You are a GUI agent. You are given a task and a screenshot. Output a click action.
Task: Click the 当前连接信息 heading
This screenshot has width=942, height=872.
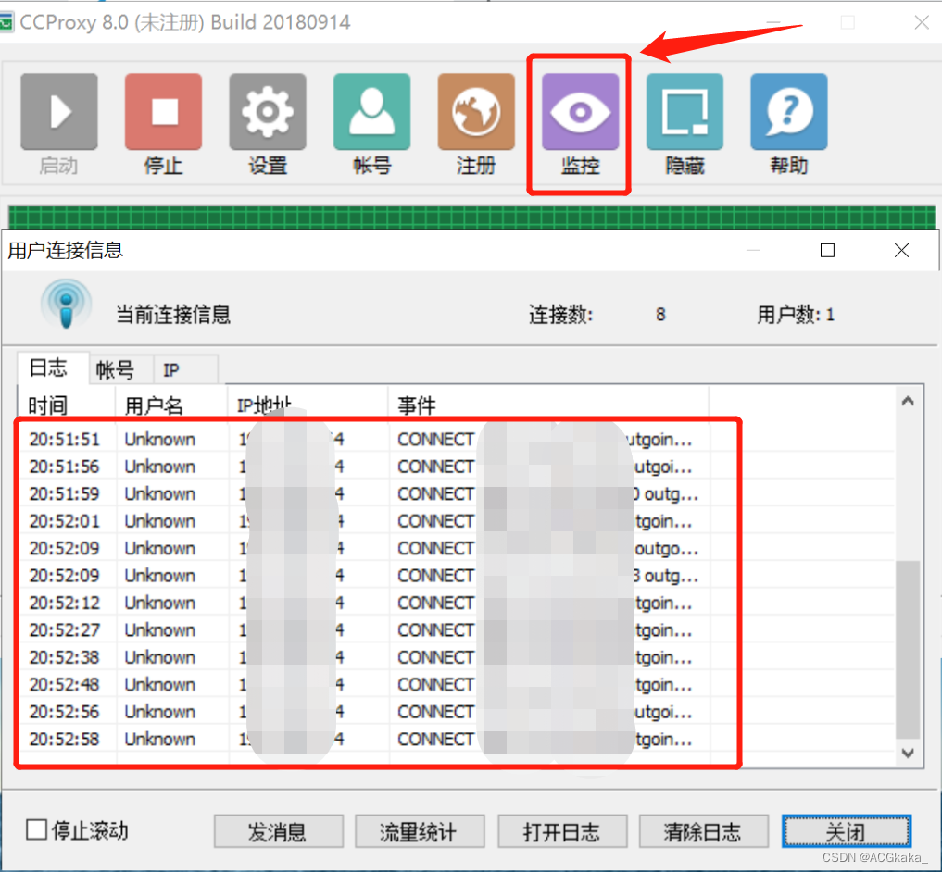[173, 314]
